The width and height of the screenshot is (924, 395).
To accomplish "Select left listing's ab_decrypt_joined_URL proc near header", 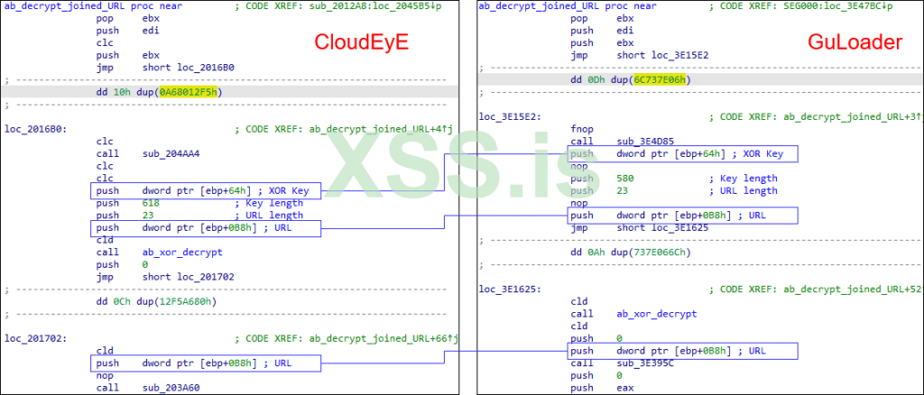I will click(93, 6).
